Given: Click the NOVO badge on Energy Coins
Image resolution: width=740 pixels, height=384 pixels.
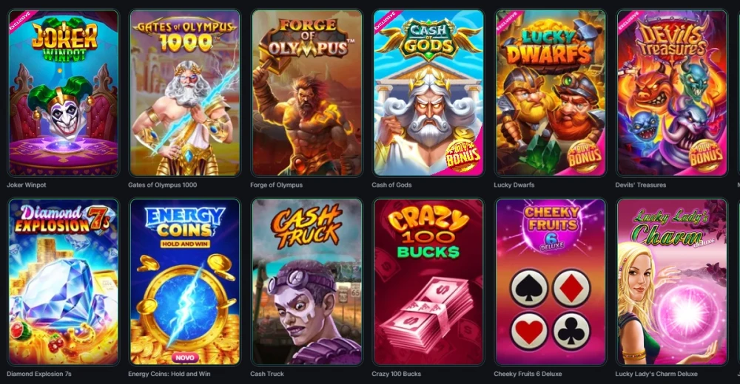Looking at the screenshot, I should point(184,357).
